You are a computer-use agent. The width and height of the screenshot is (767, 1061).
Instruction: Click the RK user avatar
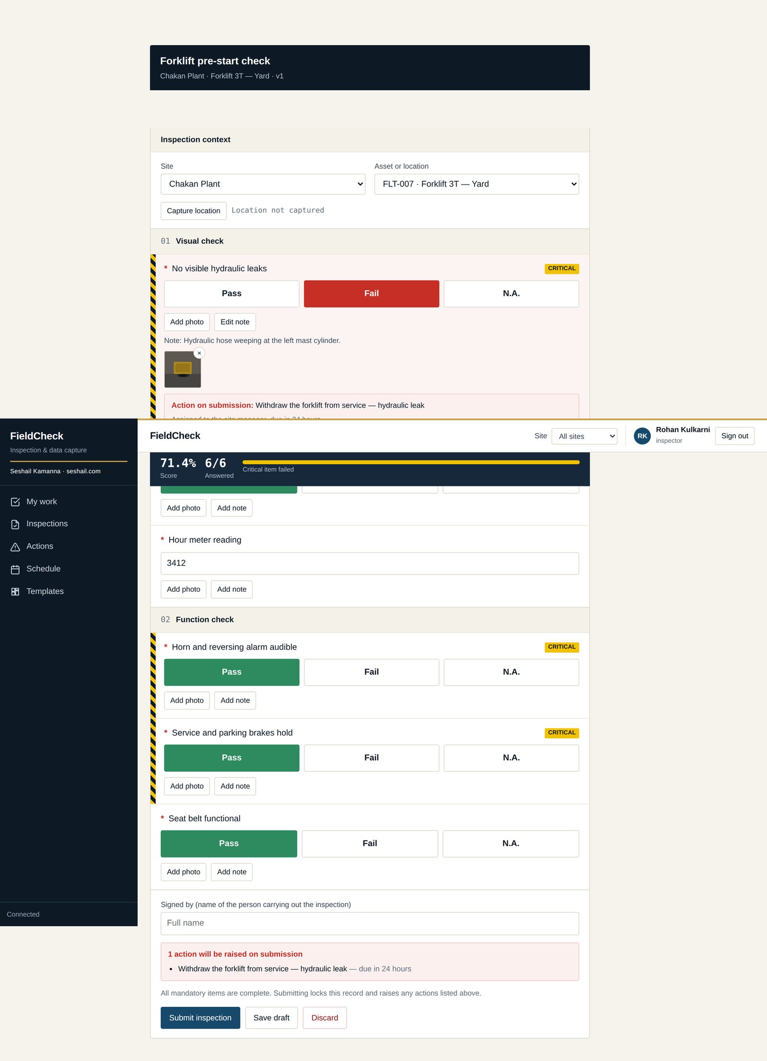642,436
